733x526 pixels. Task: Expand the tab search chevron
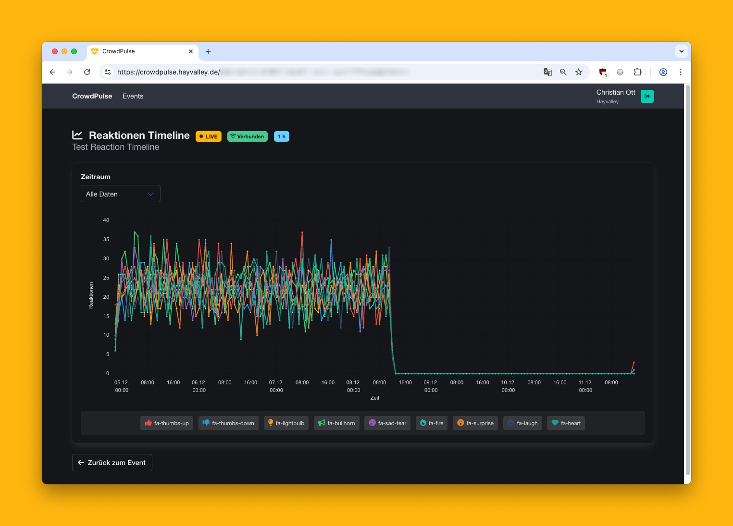pyautogui.click(x=681, y=51)
